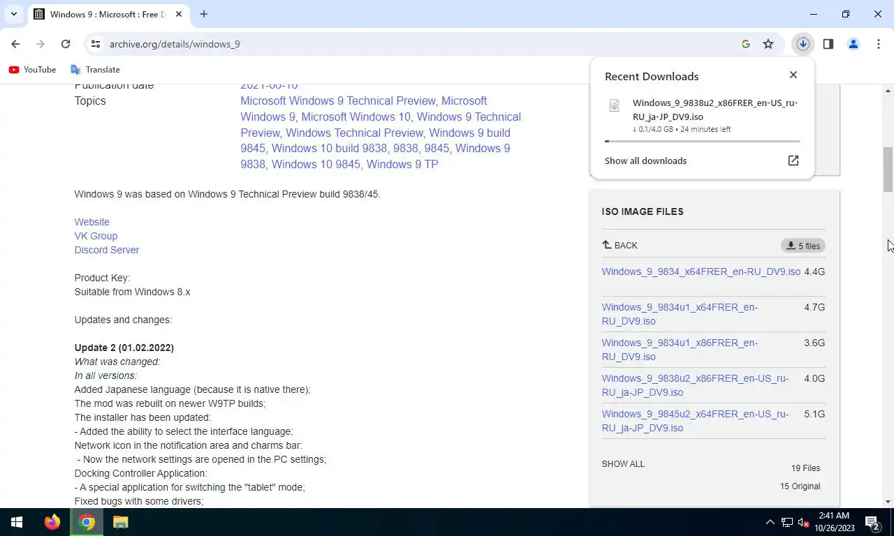Click page vertical scrollbar thumb
894x536 pixels.
click(x=888, y=169)
